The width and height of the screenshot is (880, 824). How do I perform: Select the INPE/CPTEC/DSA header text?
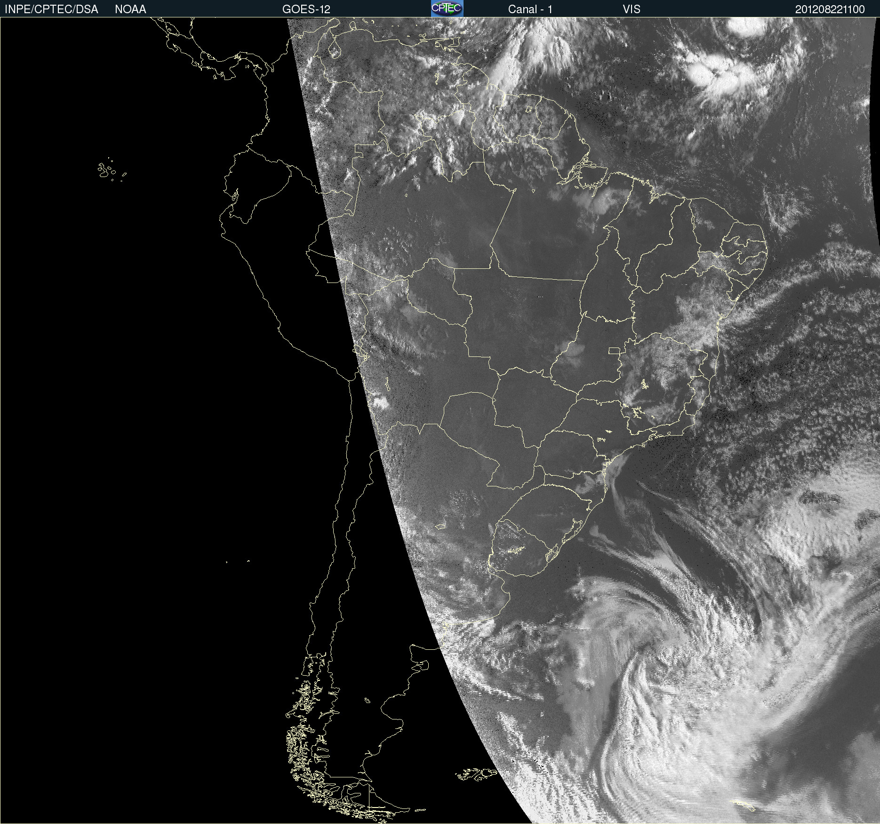[x=51, y=9]
